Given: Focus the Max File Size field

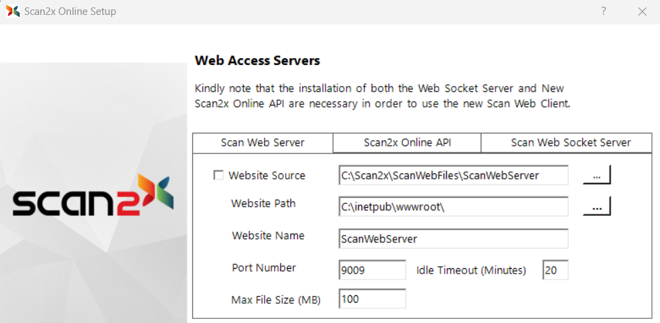Looking at the screenshot, I should [372, 299].
